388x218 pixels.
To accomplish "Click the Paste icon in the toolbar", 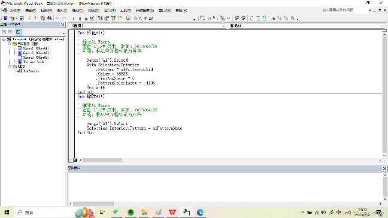I will [x=43, y=18].
